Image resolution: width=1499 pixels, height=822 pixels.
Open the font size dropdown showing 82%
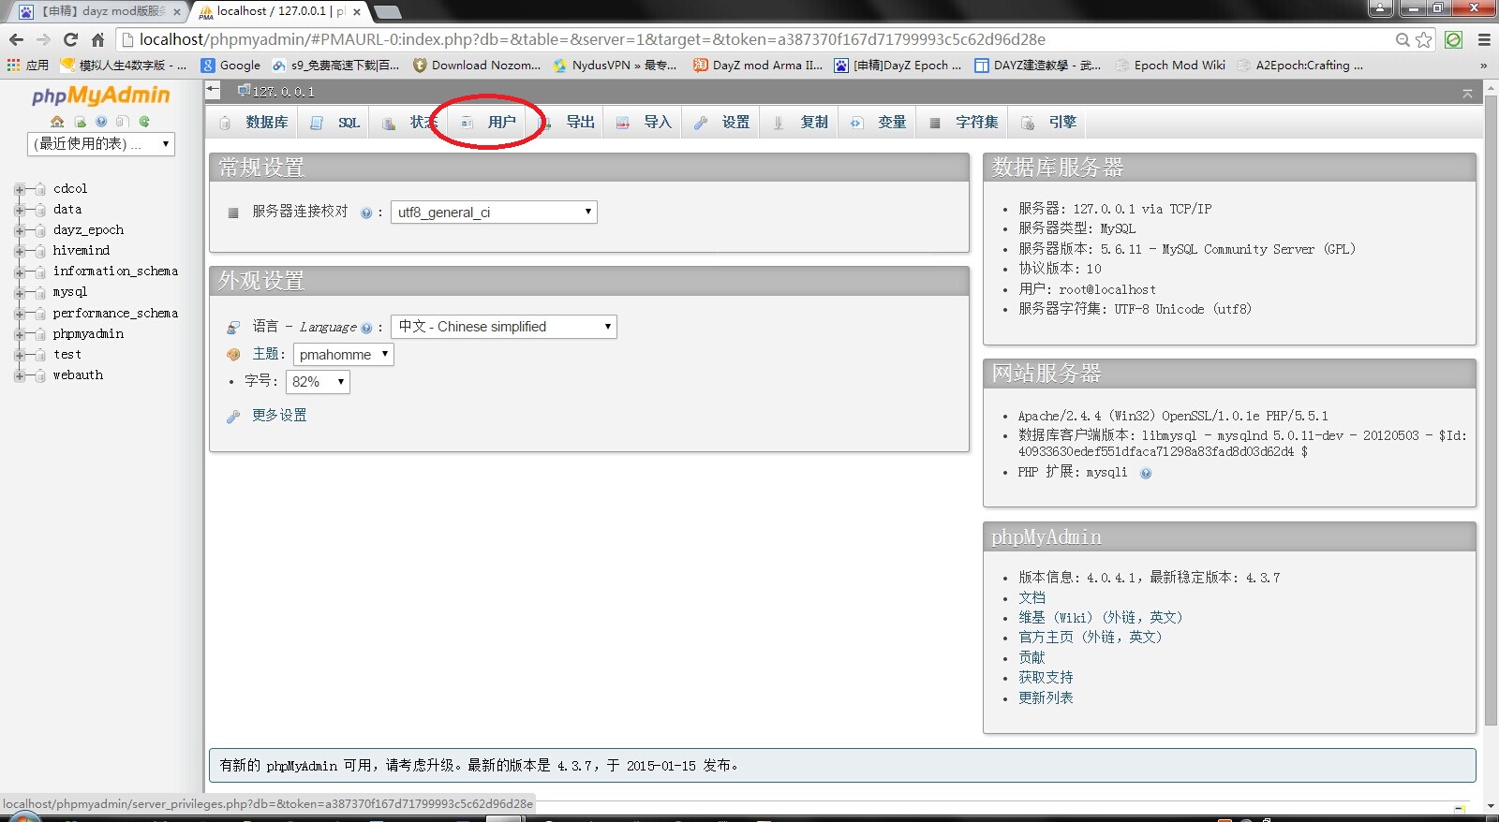point(318,382)
